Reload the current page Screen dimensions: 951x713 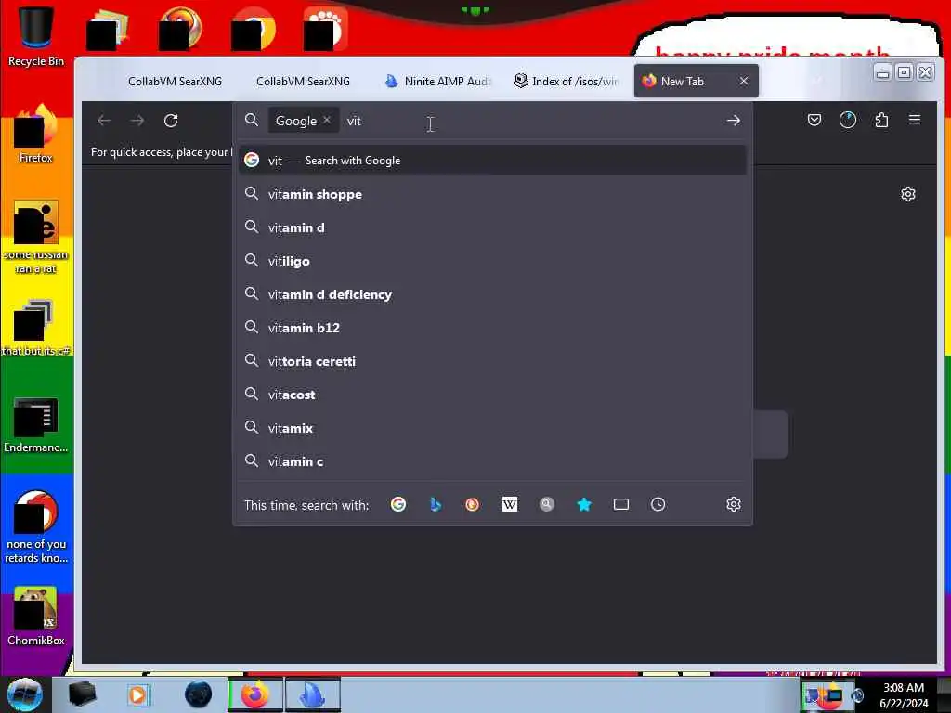171,121
